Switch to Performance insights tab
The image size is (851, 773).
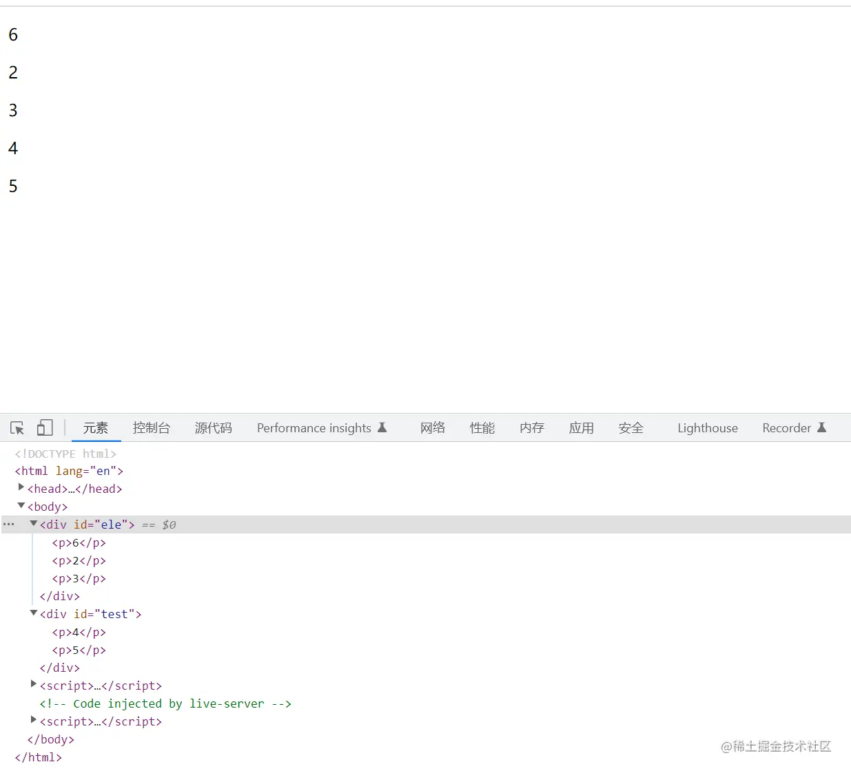click(314, 428)
